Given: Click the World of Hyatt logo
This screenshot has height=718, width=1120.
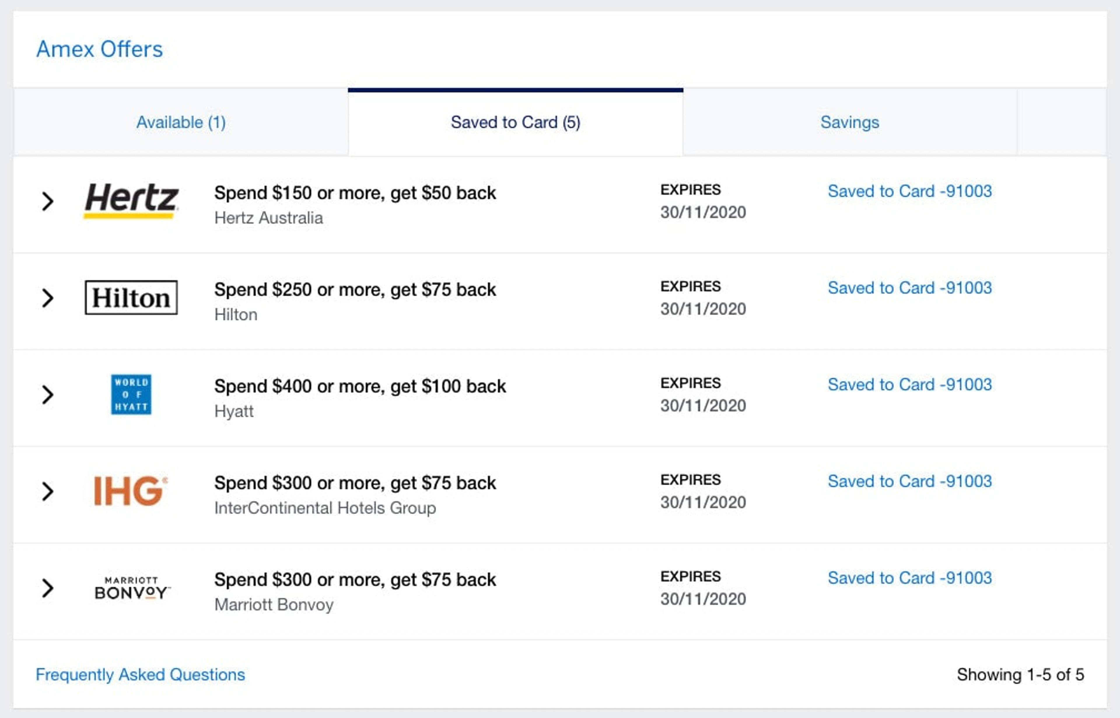Looking at the screenshot, I should (131, 394).
